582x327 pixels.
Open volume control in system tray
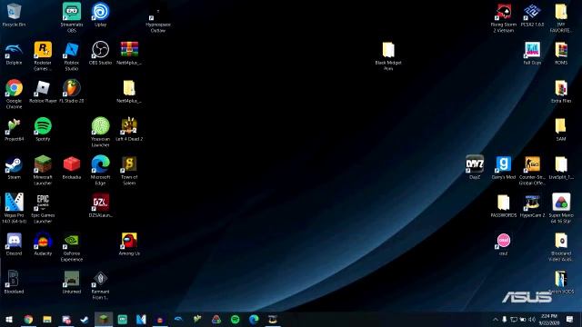pos(532,319)
